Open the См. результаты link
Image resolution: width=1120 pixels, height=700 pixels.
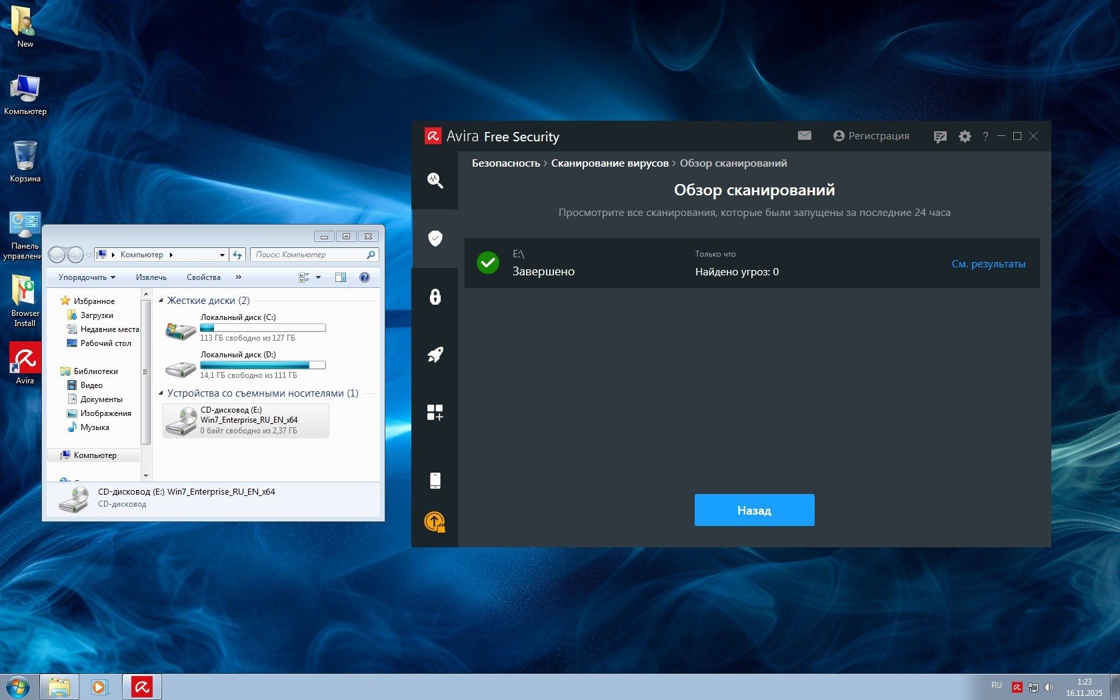click(x=988, y=264)
